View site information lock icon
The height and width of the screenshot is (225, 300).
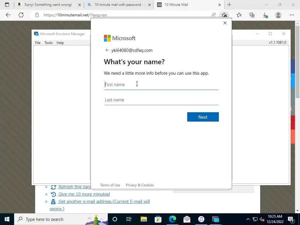[37, 15]
